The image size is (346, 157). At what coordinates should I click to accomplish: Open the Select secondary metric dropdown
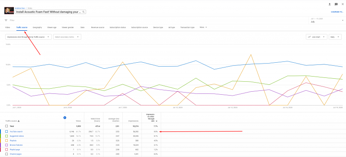67,37
